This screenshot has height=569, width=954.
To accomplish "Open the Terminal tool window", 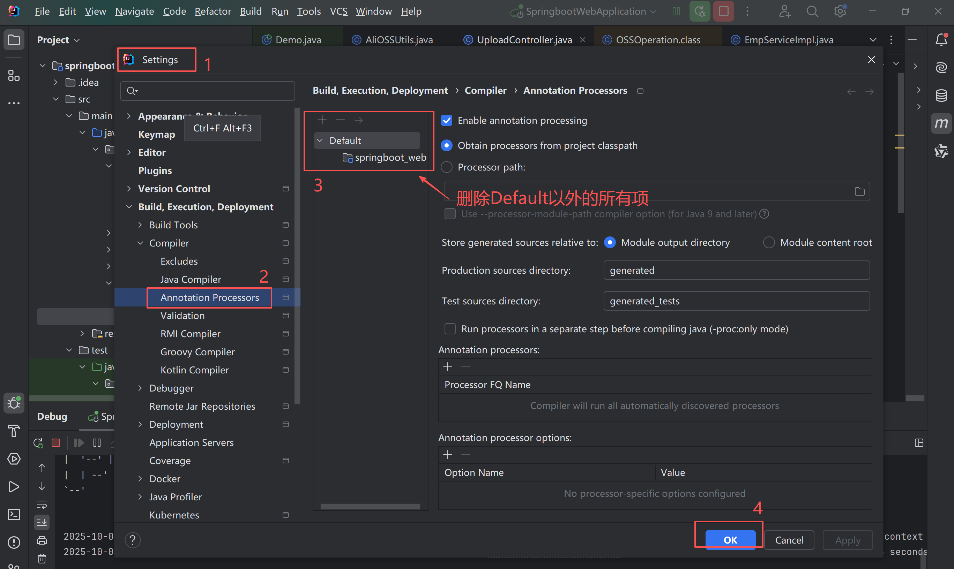I will click(x=14, y=515).
